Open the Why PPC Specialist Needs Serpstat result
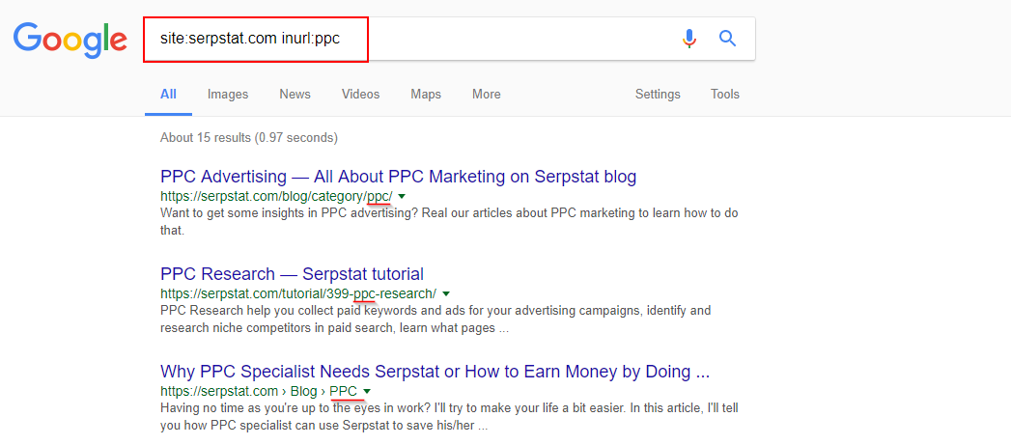Image resolution: width=1011 pixels, height=445 pixels. (435, 372)
